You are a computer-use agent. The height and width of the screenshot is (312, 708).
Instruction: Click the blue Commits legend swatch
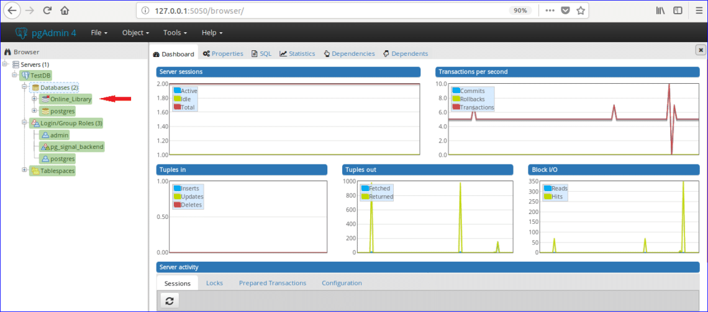pyautogui.click(x=456, y=91)
